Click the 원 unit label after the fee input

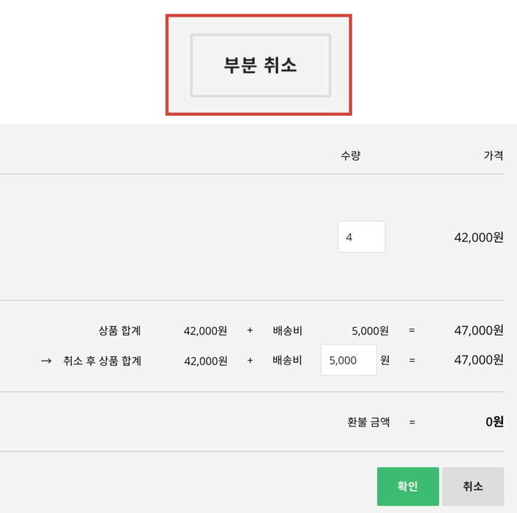tap(385, 360)
